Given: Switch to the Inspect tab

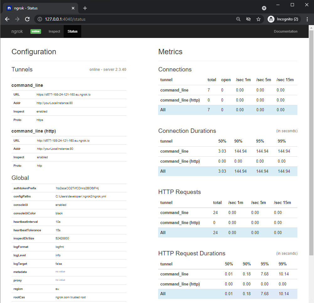Looking at the screenshot, I should pyautogui.click(x=54, y=31).
